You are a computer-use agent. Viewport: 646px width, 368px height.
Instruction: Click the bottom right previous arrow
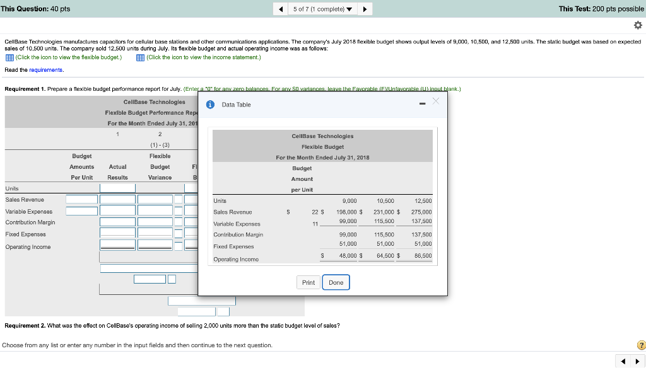pyautogui.click(x=623, y=362)
